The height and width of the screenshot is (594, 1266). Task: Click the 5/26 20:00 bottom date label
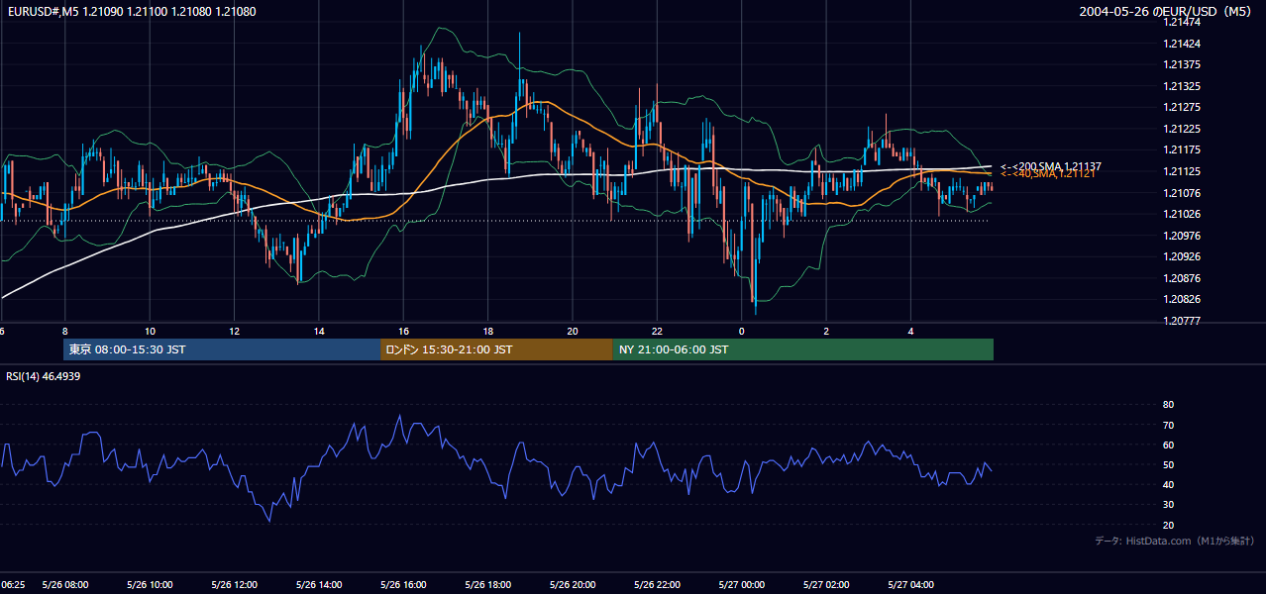(x=573, y=584)
